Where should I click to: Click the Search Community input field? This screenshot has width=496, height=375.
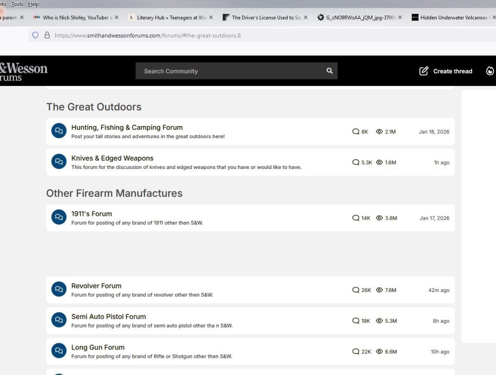click(229, 71)
